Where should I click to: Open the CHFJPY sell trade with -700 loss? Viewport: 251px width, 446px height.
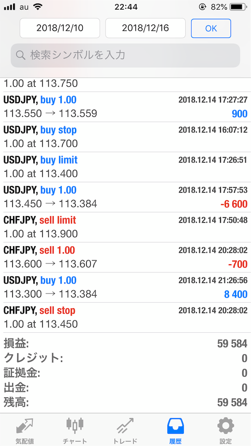point(125,258)
